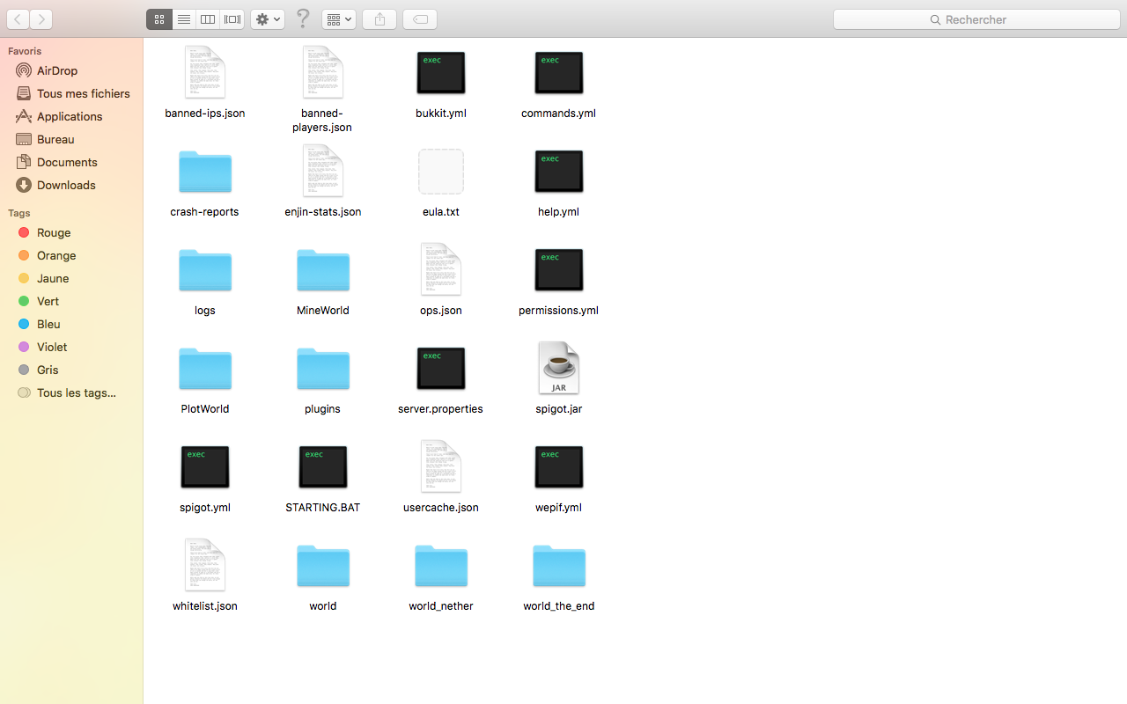Screen dimensions: 1127x704
Task: Open the spigot.jar file
Action: click(558, 369)
